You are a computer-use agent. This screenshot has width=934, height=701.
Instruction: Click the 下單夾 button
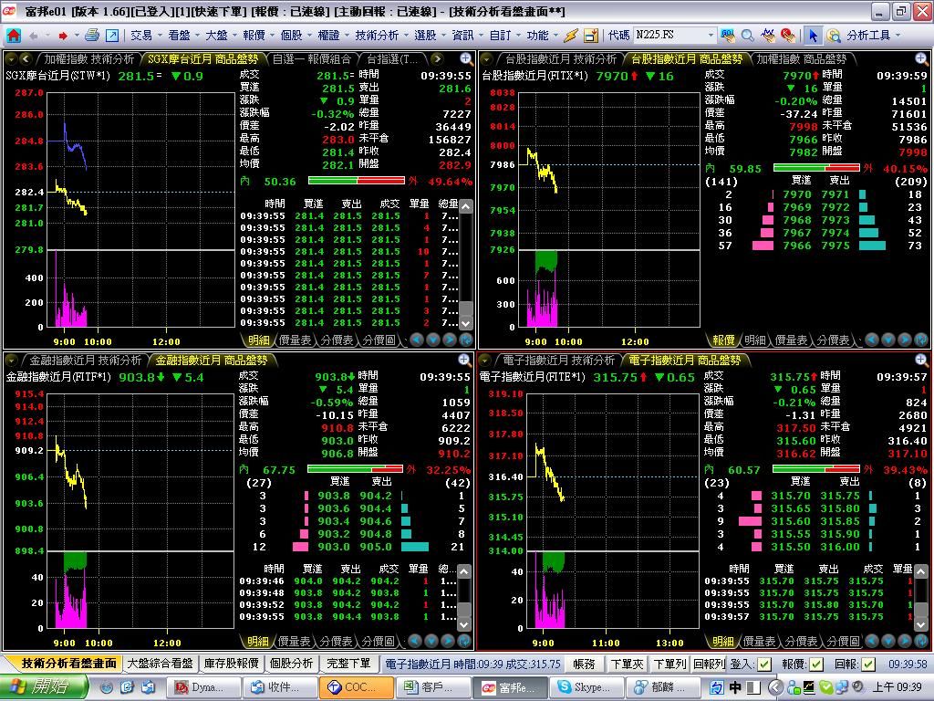pyautogui.click(x=627, y=664)
